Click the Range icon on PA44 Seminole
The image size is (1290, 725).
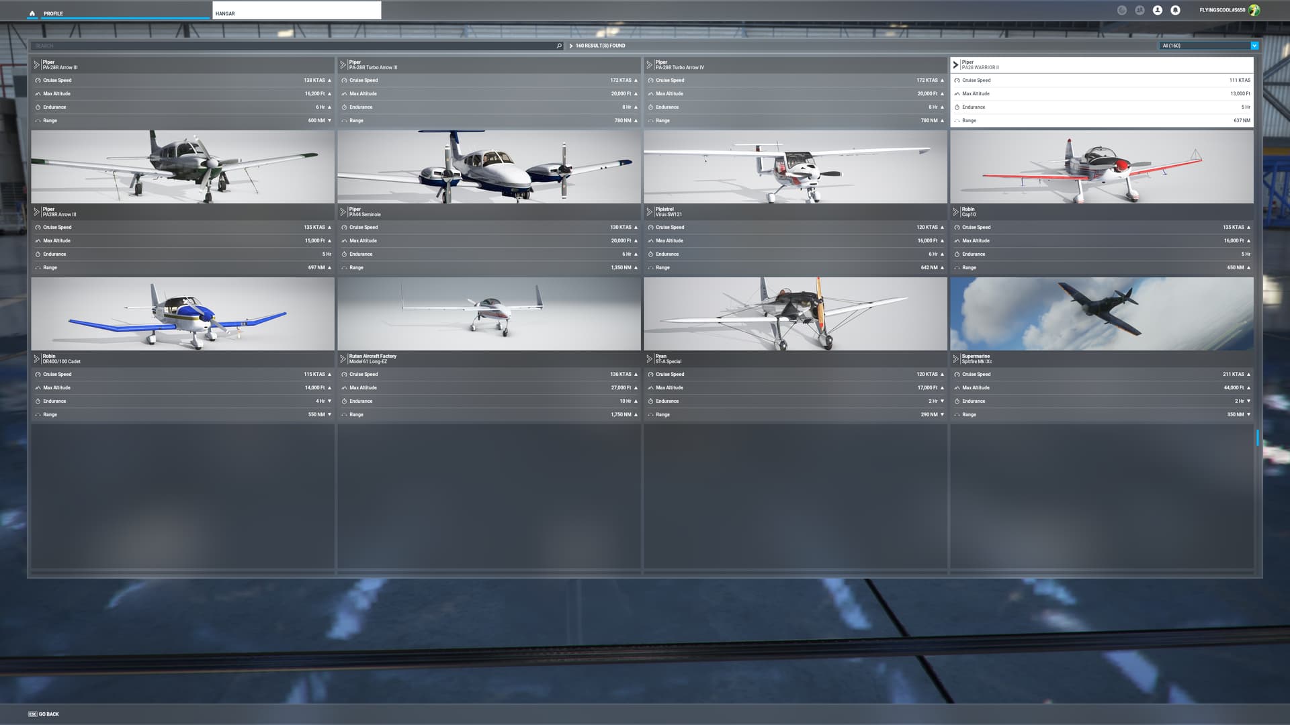coord(344,268)
